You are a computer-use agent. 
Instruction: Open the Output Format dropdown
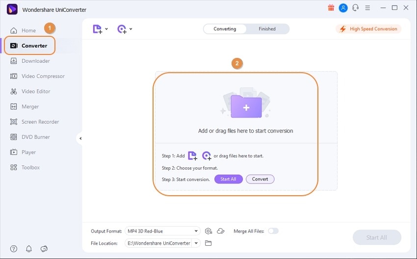tap(162, 231)
